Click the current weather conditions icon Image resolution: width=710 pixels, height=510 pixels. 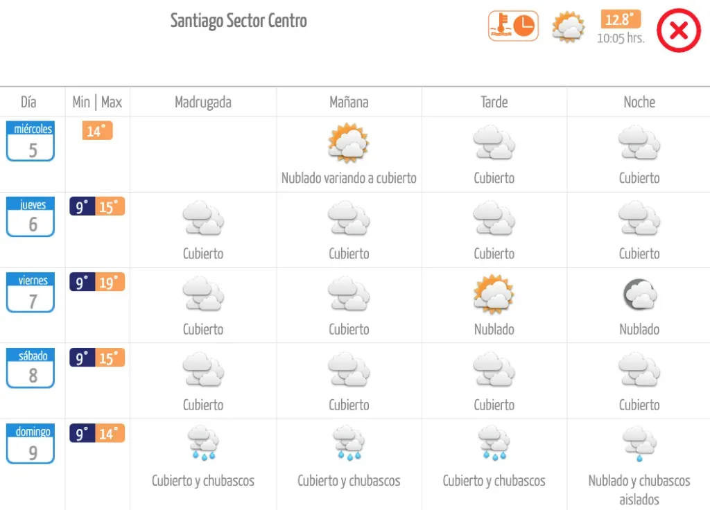click(x=569, y=28)
